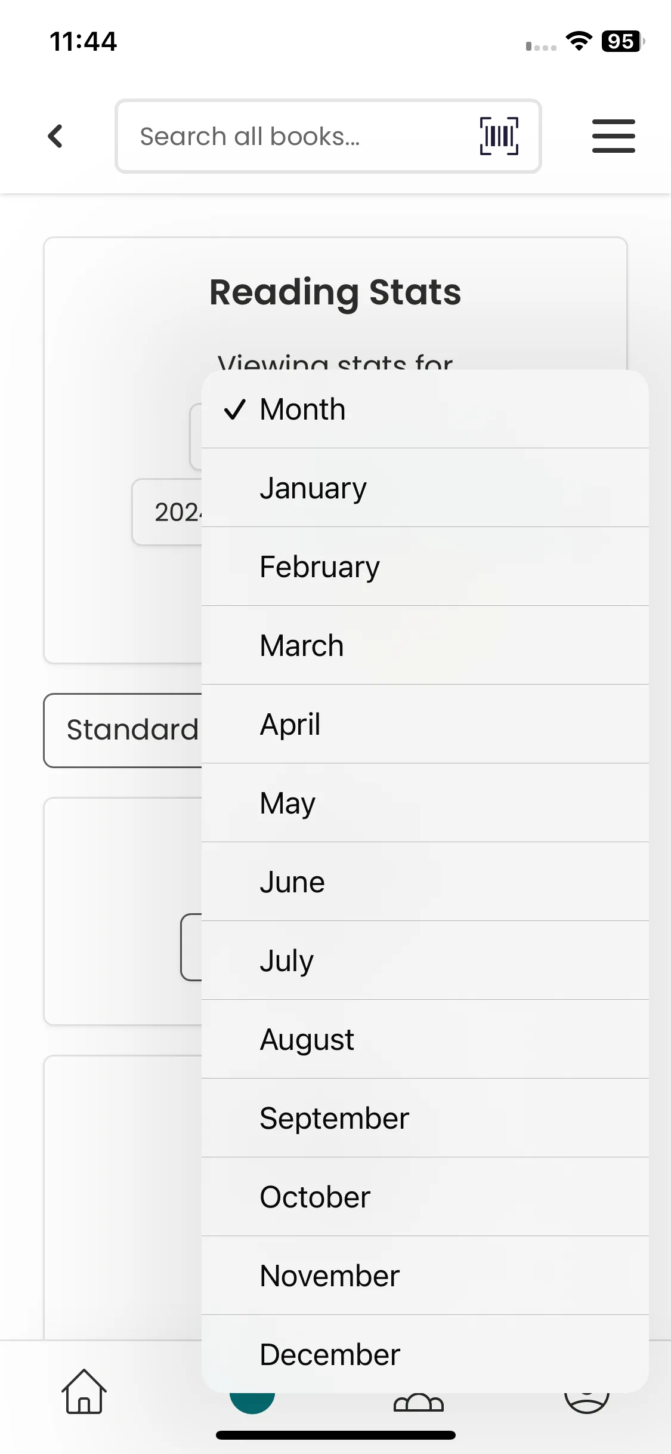The width and height of the screenshot is (671, 1454).
Task: Select May in the month picker
Action: 425,803
